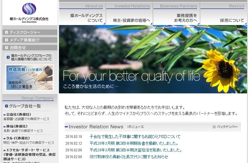Image resolution: width=248 pixels, height=163 pixels.
Task: Select description 鳥取・島根での葬祭サービス
Action: click(23, 131)
